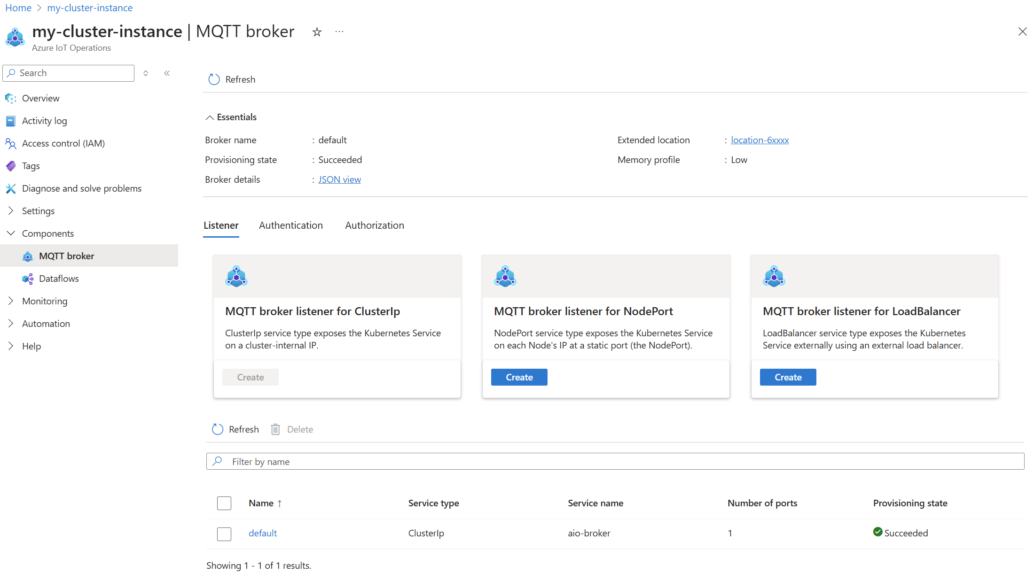Screen dimensions: 1034x581
Task: Click the Overview icon in sidebar
Action: pos(11,98)
